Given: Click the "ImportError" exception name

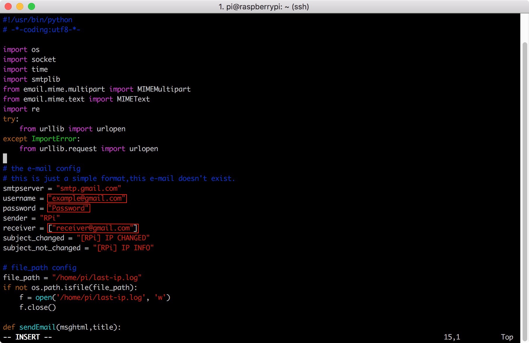Looking at the screenshot, I should (54, 139).
